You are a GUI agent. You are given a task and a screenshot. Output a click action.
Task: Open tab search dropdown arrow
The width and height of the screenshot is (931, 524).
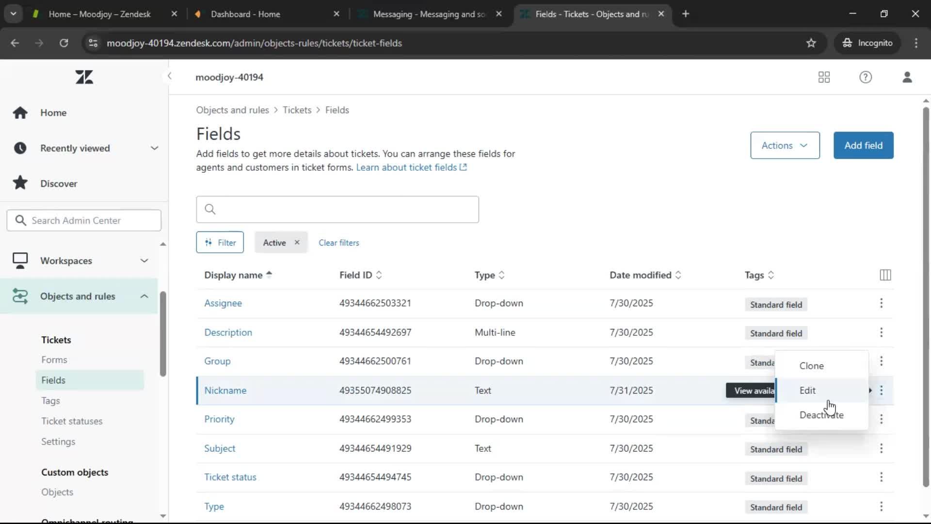click(x=13, y=14)
